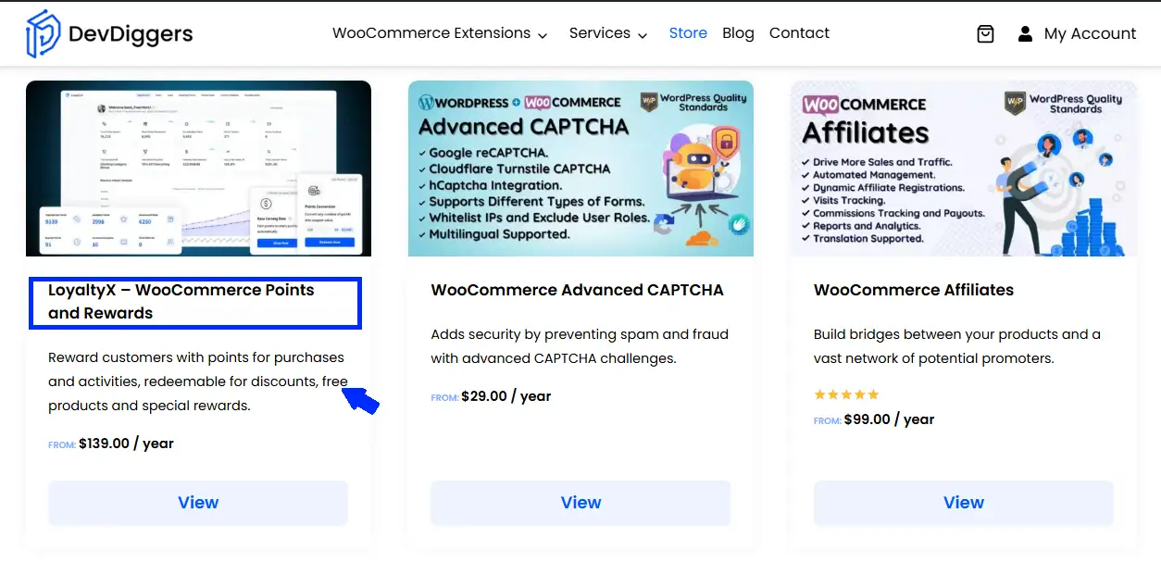Click the LoyaltyX dashboard thumbnail
Viewport: 1161px width, 575px height.
click(x=198, y=169)
